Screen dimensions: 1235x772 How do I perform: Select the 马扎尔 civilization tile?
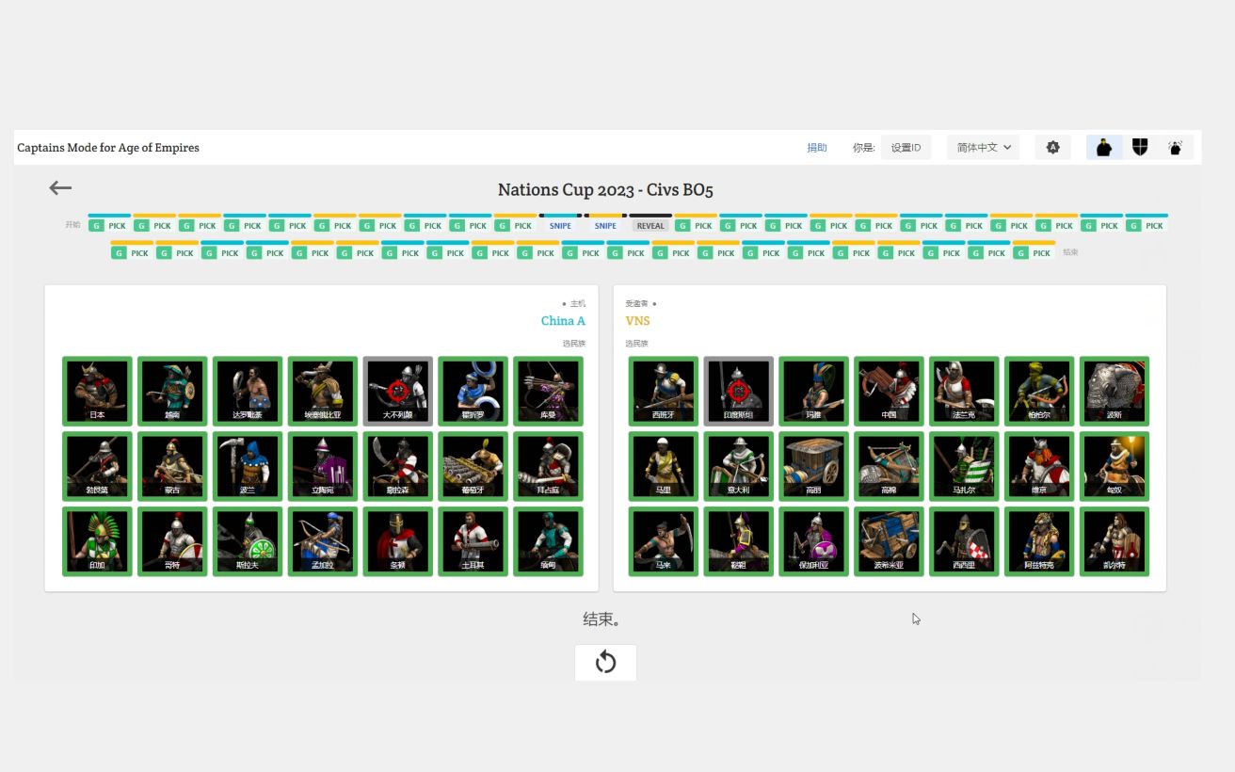click(x=965, y=466)
